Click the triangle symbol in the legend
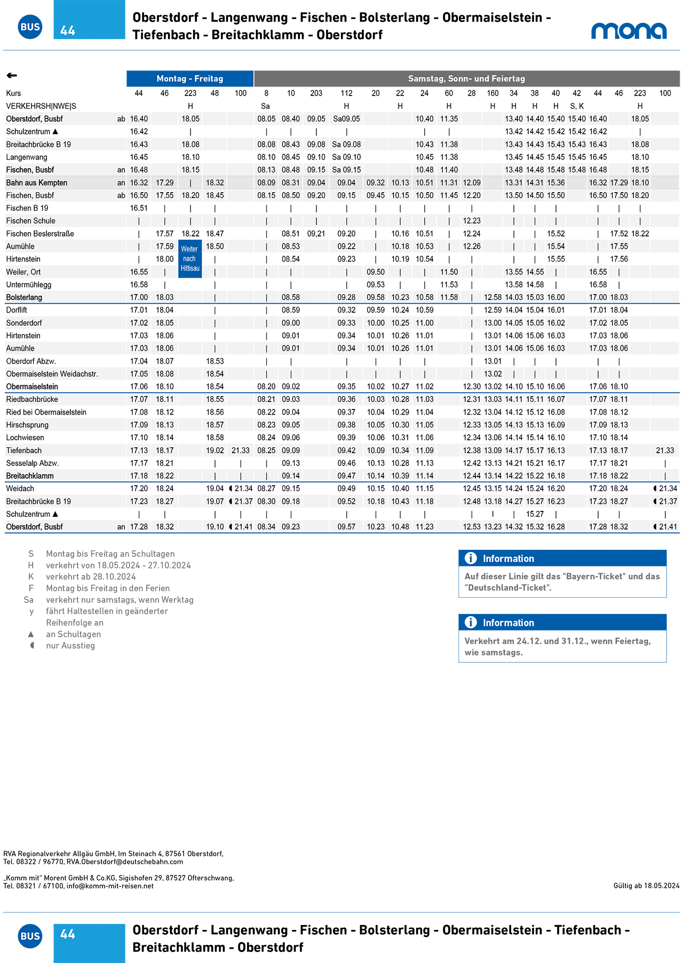This screenshot has width=683, height=963. 31,634
